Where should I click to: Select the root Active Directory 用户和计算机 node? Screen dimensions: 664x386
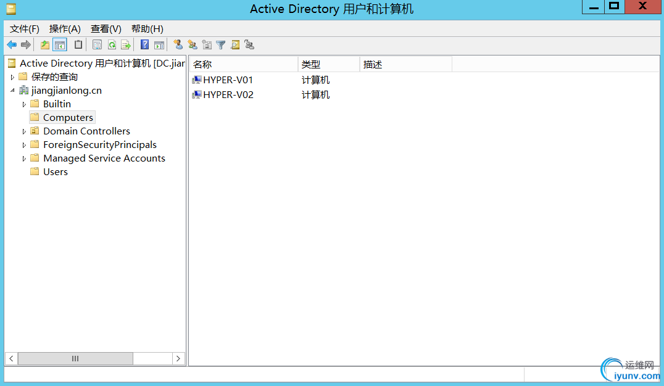[102, 64]
